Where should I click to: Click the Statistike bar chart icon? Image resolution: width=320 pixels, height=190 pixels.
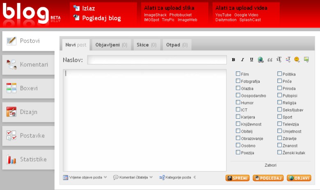(x=11, y=159)
